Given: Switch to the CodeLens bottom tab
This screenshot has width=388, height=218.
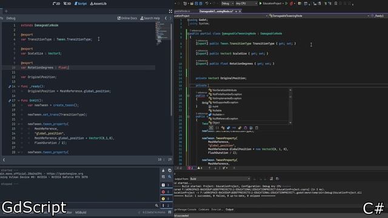Looking at the screenshot, I should click(x=204, y=210).
